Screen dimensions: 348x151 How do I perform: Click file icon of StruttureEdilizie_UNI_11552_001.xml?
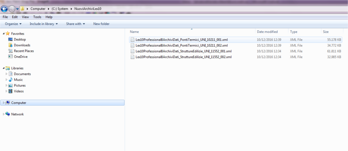[x=133, y=51]
